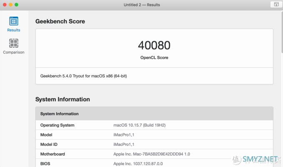Select the BIOS row label

[45, 164]
